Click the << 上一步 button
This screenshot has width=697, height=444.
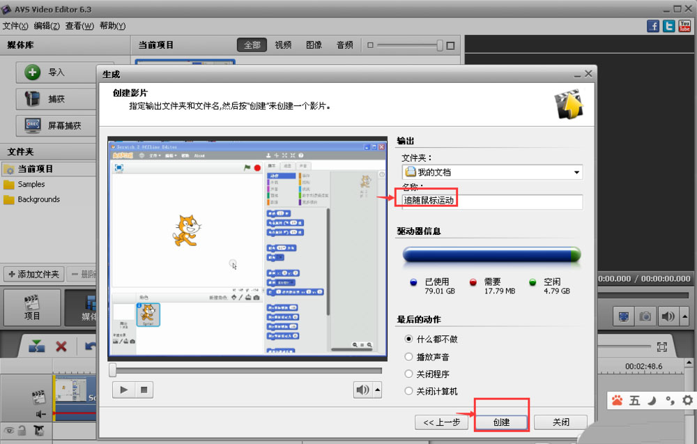point(441,422)
